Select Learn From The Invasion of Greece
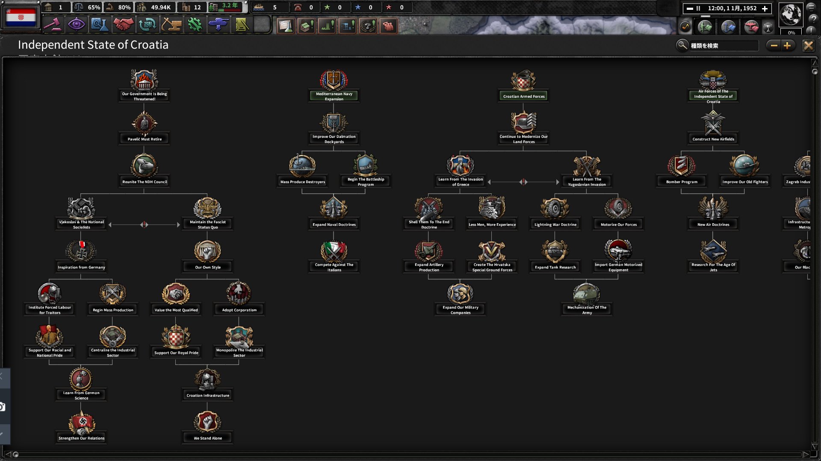The width and height of the screenshot is (821, 461). (x=461, y=170)
